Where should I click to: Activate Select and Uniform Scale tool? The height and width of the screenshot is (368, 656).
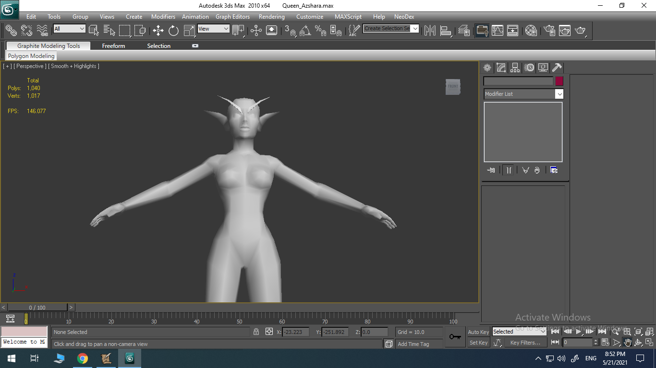[189, 31]
